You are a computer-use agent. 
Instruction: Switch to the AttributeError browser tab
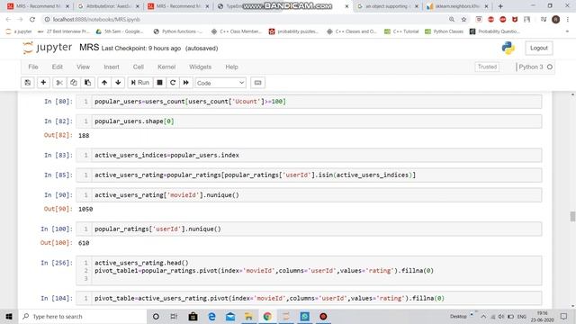[x=109, y=6]
